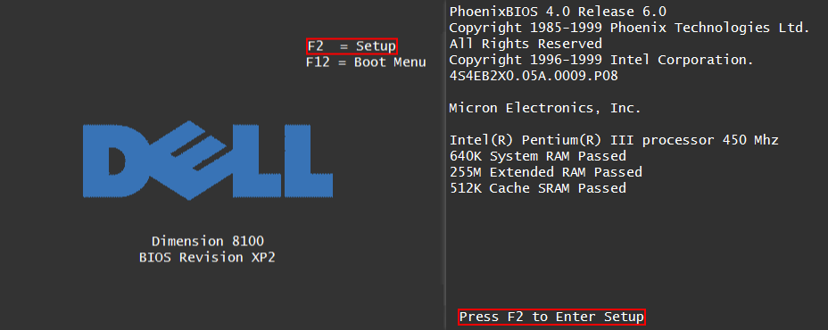This screenshot has width=828, height=330.
Task: Click '640K System RAM Passed' line
Action: point(537,156)
